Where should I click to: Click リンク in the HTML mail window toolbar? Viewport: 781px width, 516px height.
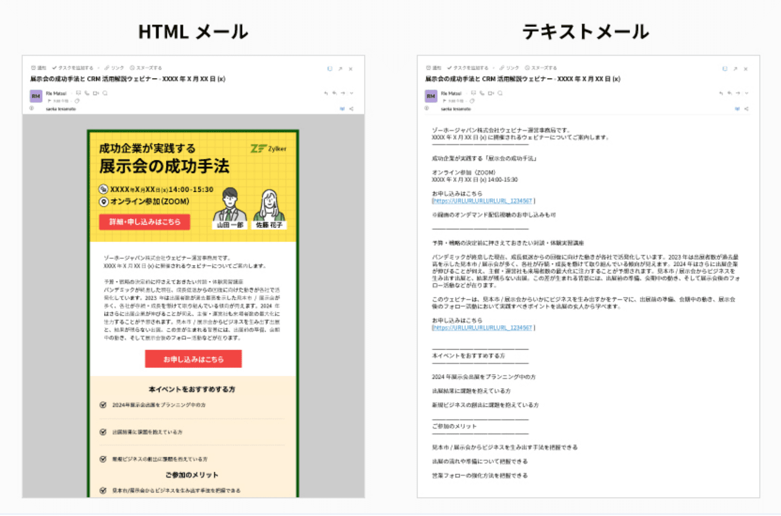click(x=114, y=68)
